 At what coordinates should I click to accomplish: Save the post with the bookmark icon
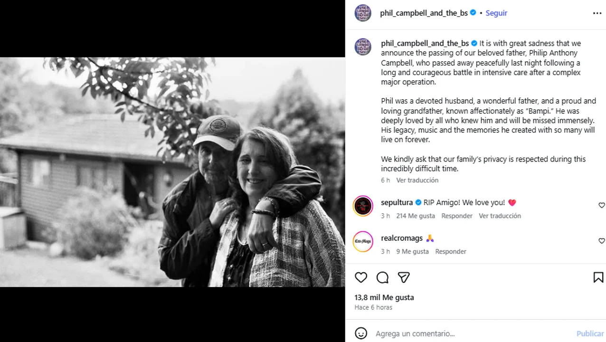598,277
